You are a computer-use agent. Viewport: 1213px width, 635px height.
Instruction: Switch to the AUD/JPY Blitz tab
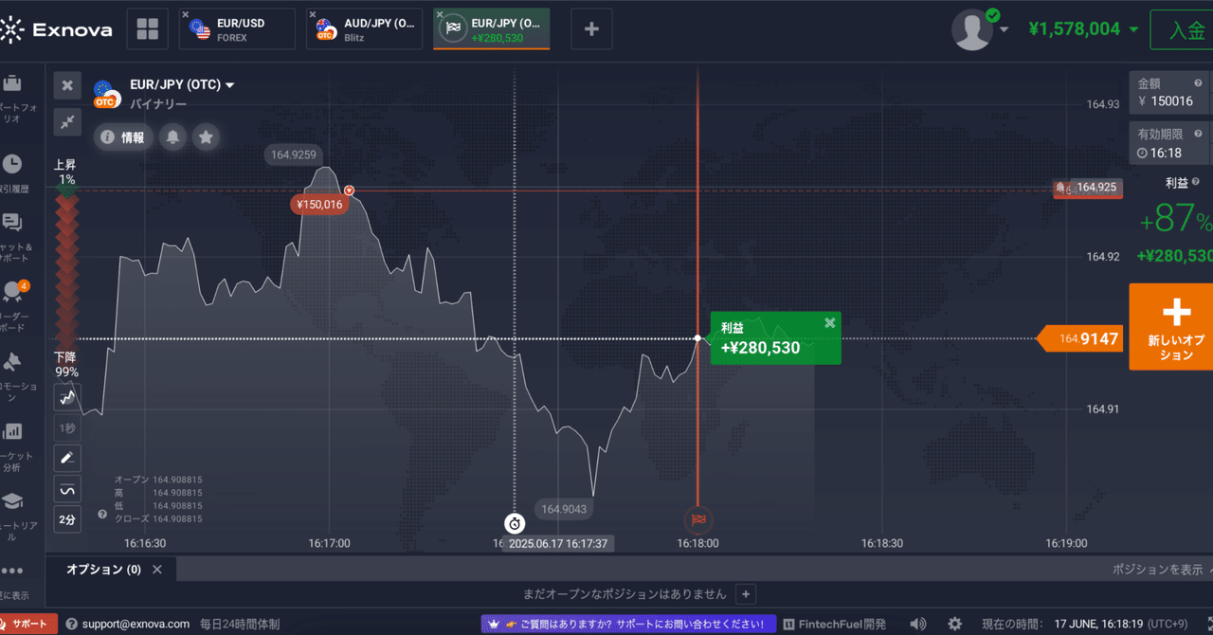364,29
